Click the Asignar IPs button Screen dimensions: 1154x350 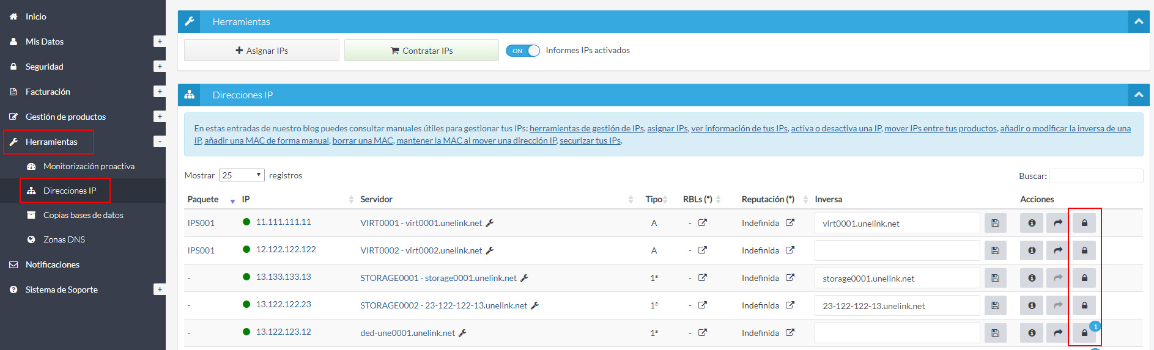(x=262, y=51)
